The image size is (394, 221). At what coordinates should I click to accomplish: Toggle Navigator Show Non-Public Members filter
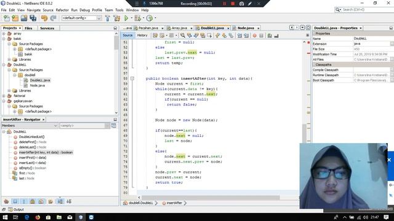(x=33, y=201)
